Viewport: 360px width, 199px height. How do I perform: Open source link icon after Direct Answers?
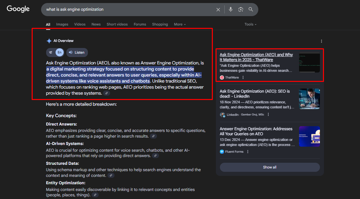click(x=153, y=136)
